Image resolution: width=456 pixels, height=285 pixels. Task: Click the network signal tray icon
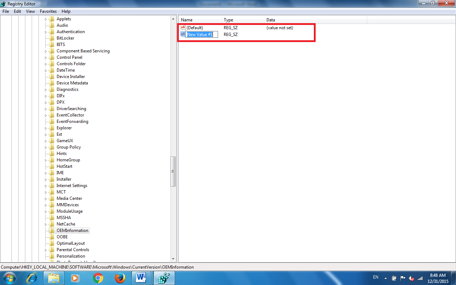(420, 278)
